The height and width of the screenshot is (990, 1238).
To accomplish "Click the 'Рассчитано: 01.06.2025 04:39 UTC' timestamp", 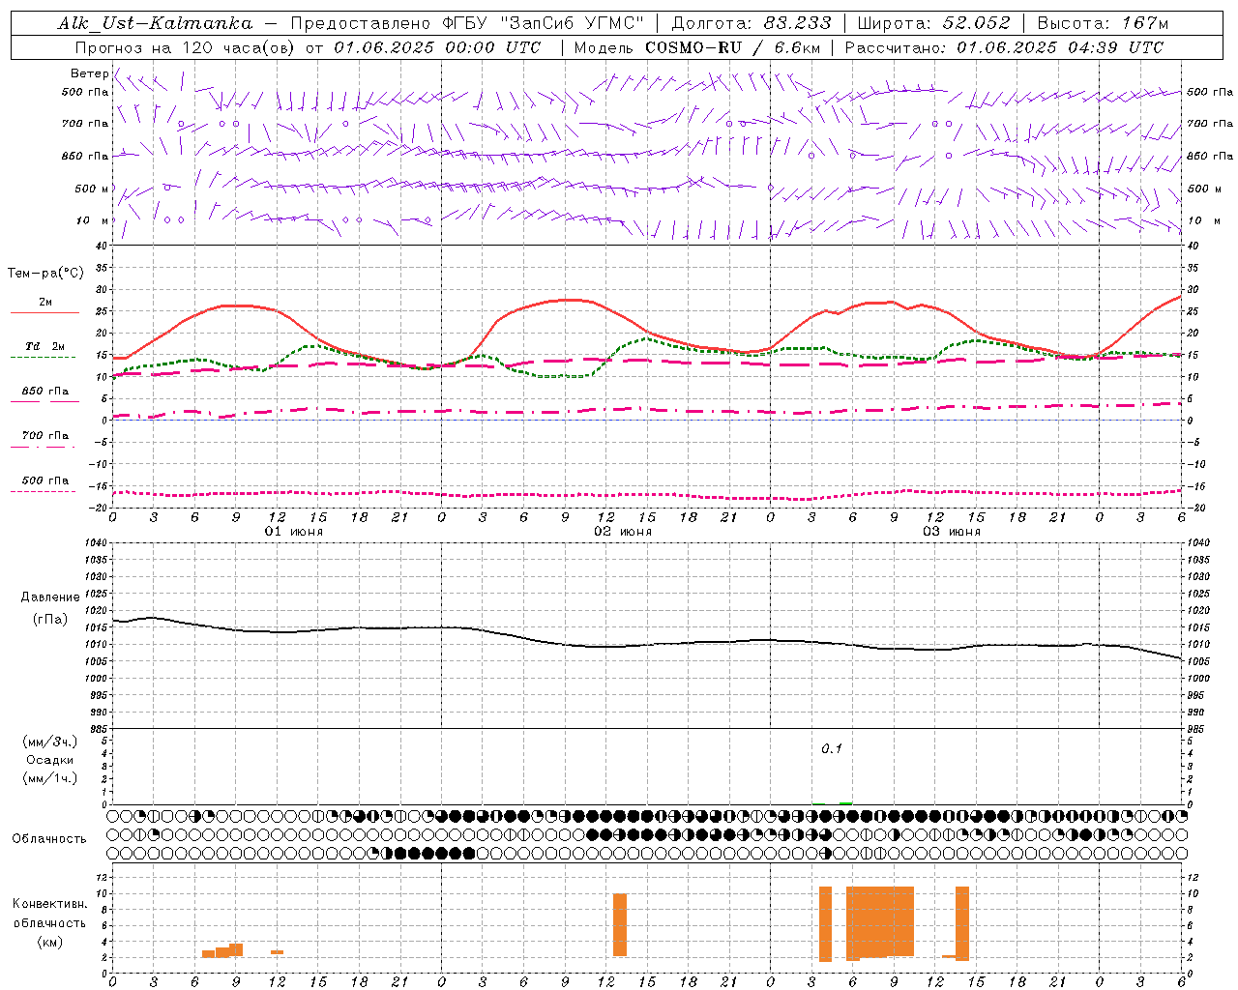I will (1004, 47).
